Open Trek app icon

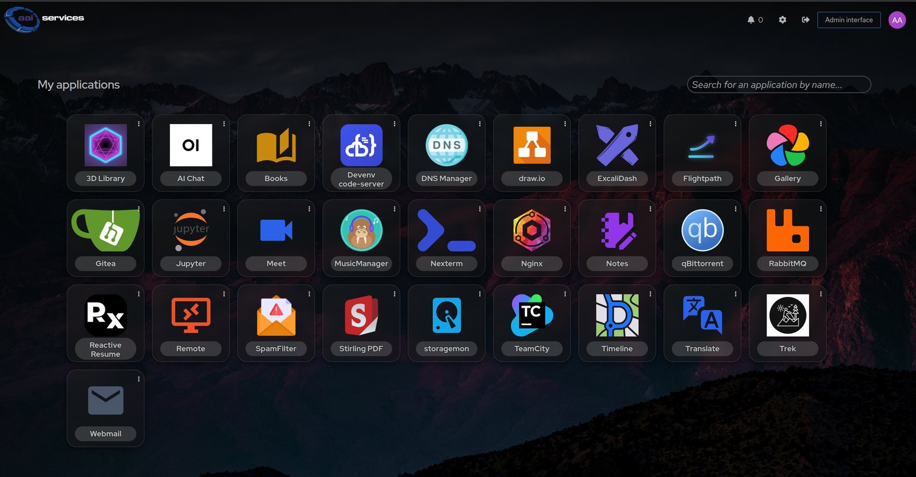point(788,315)
